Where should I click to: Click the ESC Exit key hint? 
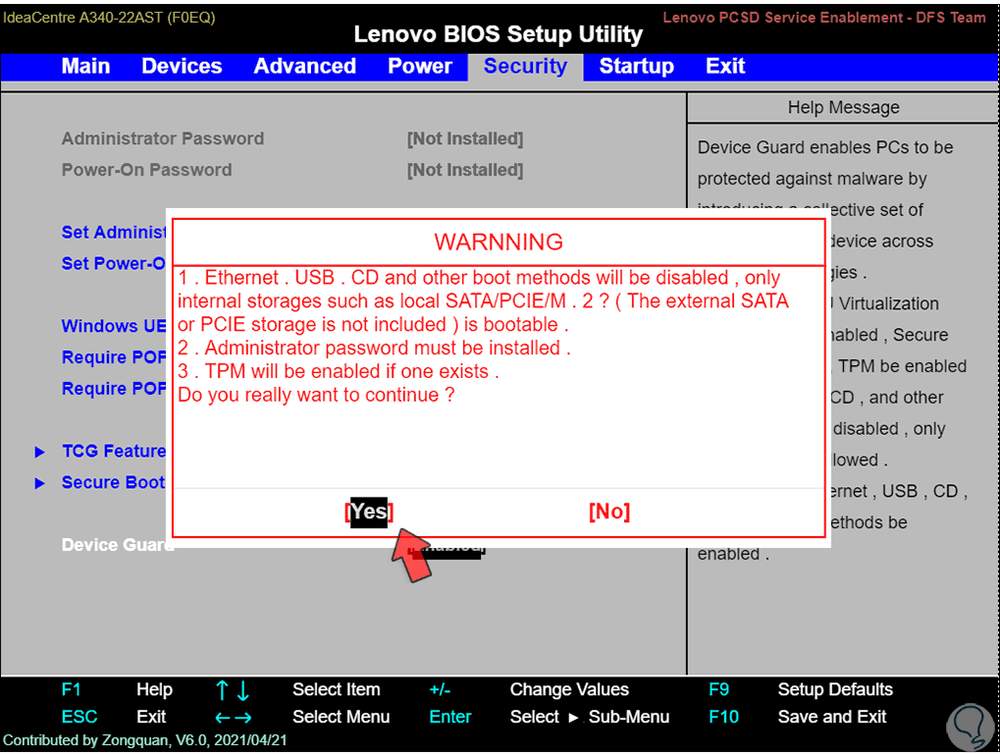(x=114, y=717)
